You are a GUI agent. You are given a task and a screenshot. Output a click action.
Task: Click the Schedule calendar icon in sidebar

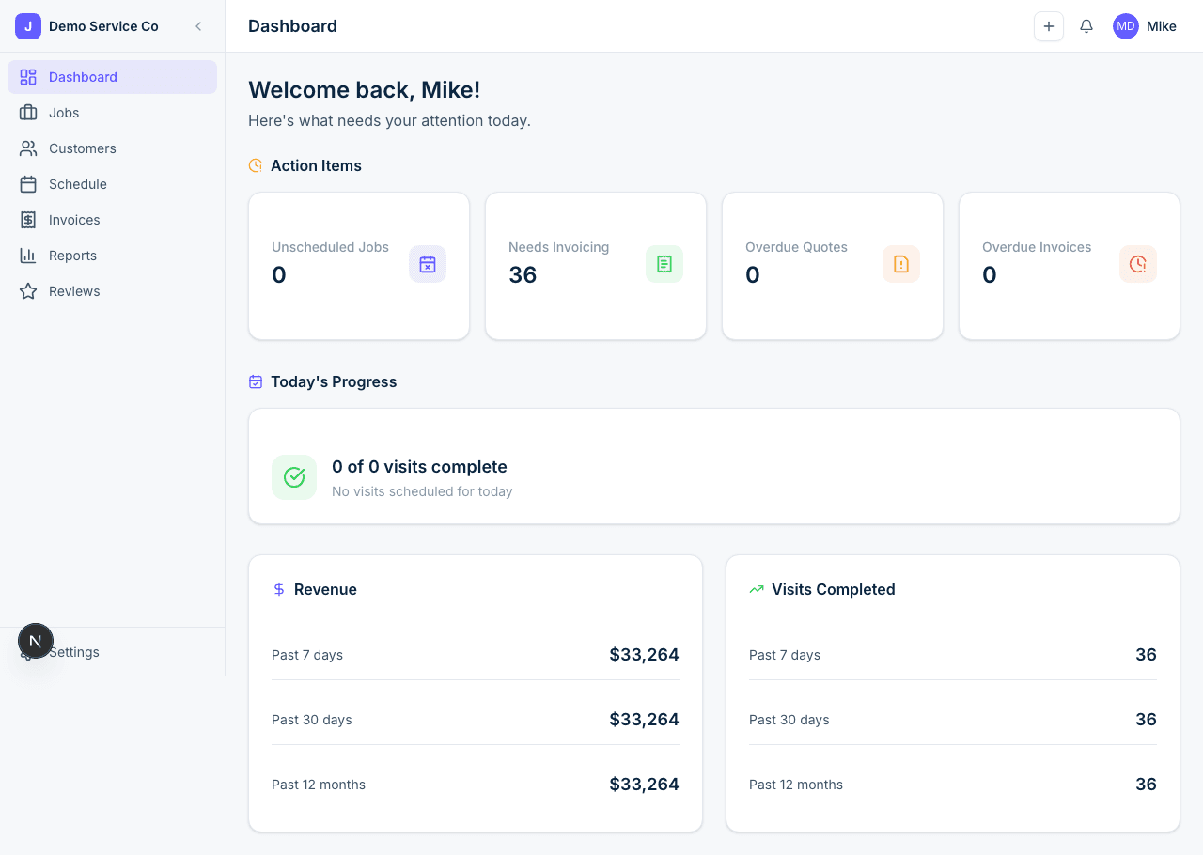(x=28, y=184)
